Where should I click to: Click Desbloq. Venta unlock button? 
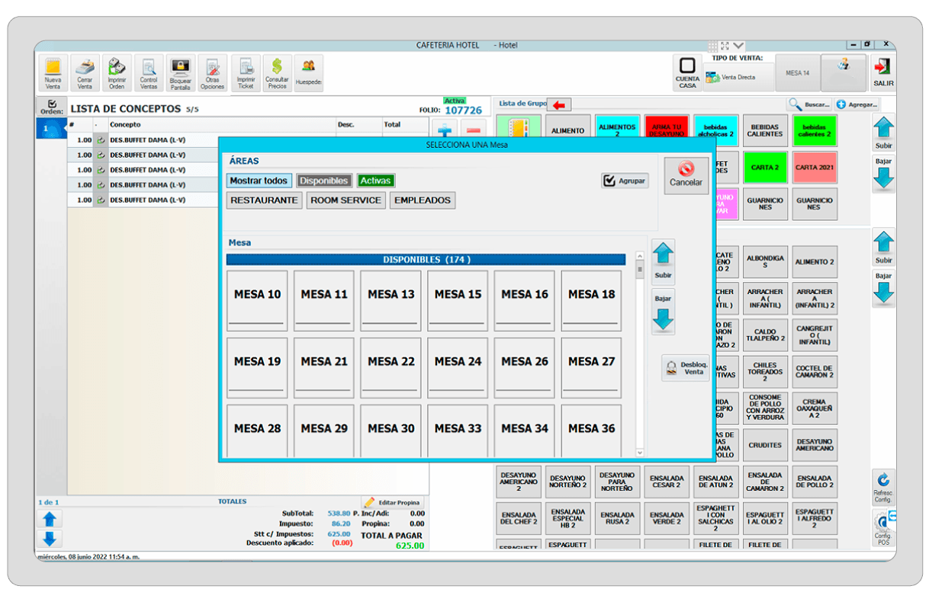685,368
